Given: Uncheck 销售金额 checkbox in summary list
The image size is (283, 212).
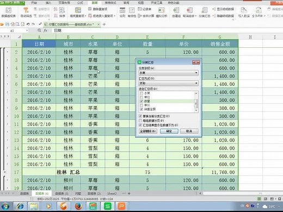Looking at the screenshot, I should point(141,109).
